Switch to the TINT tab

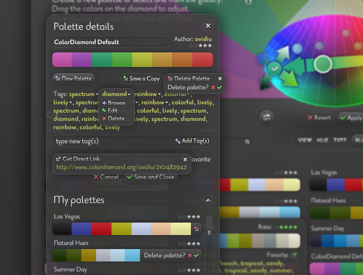click(340, 140)
